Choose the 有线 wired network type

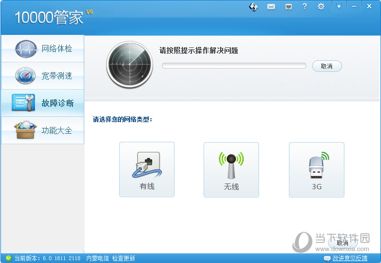[x=147, y=170]
